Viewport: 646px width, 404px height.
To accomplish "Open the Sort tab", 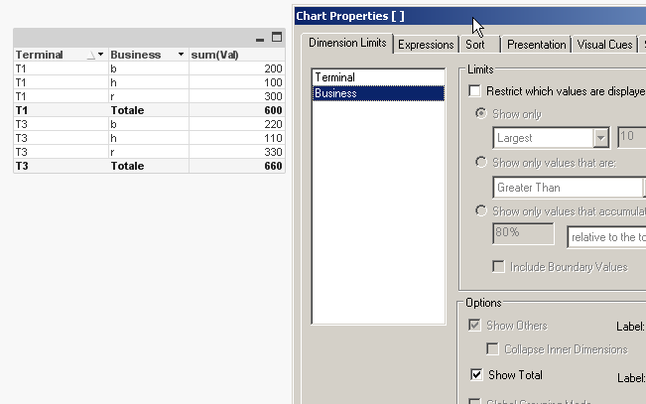I will coord(474,44).
